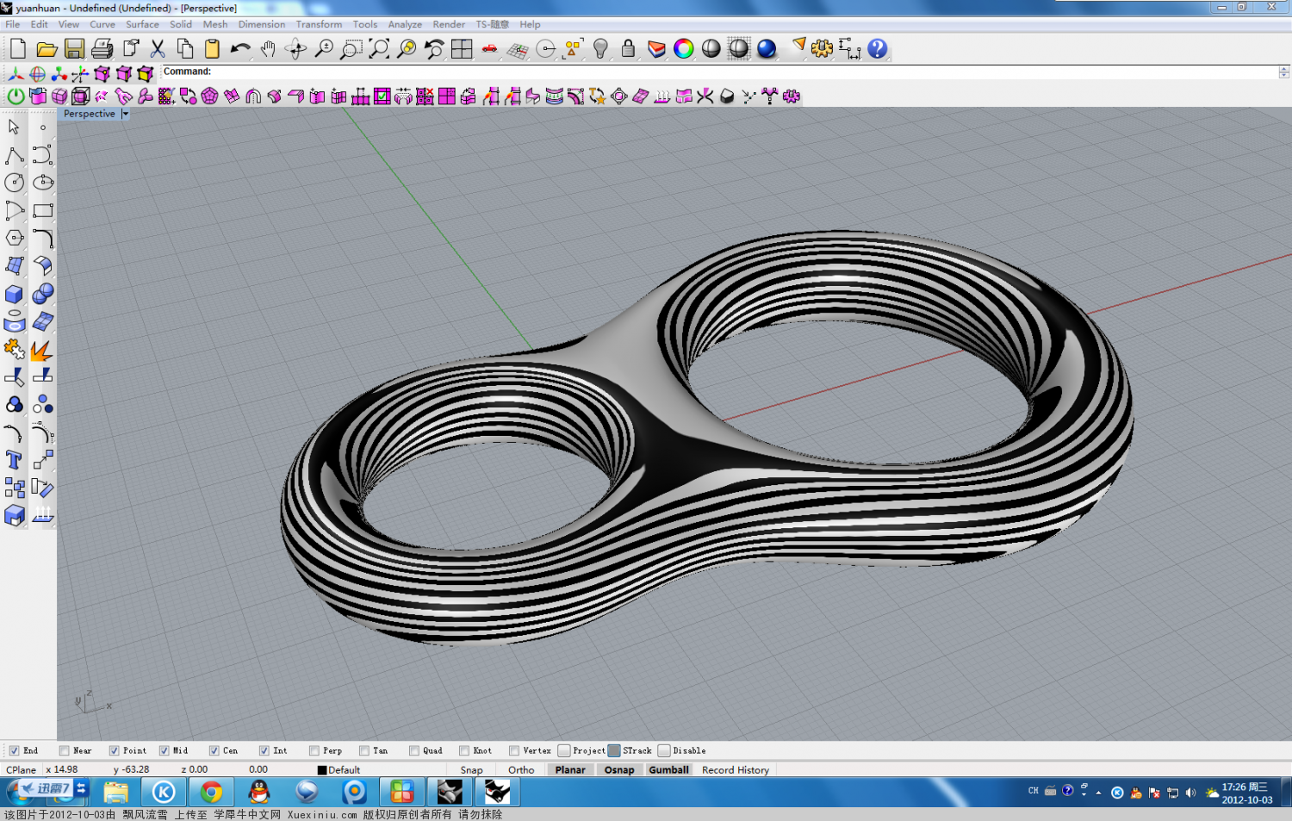Open the Curve menu
This screenshot has height=821, width=1292.
tap(102, 24)
